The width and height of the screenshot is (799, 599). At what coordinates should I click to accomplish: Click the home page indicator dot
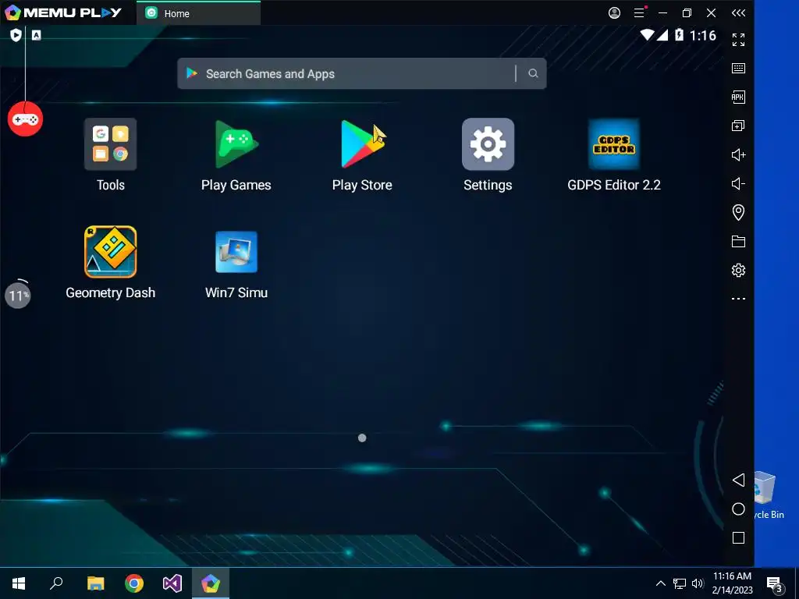(362, 438)
